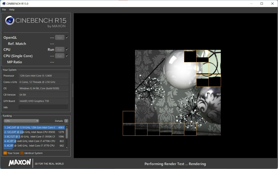Screen dimensions: 278x169
Task: Click the brown Identical System swatch
Action: tap(22, 153)
